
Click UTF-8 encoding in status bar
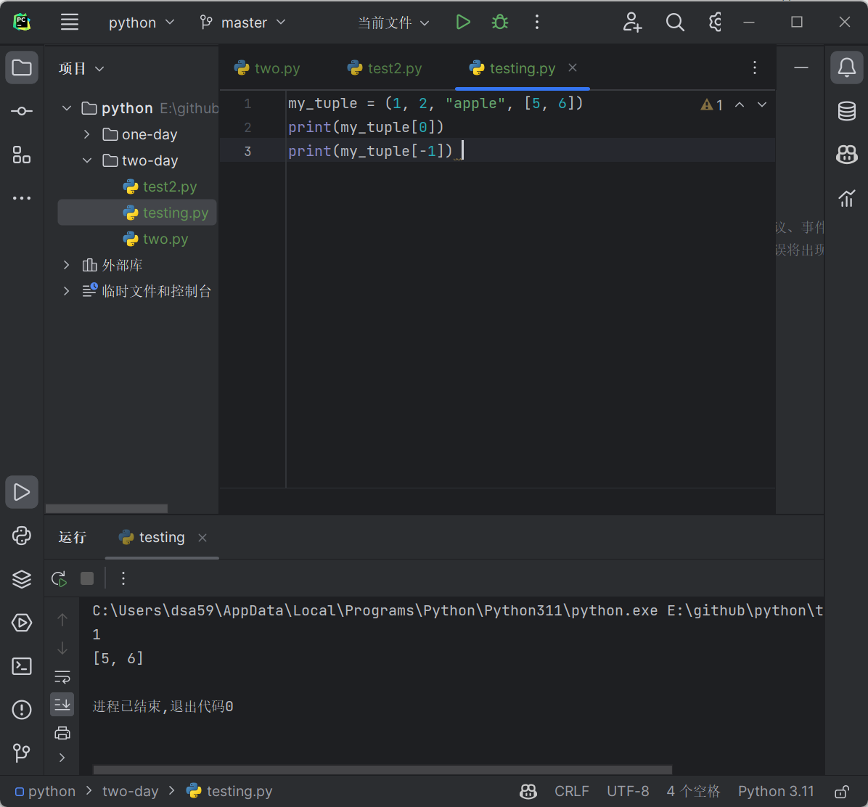click(x=628, y=792)
